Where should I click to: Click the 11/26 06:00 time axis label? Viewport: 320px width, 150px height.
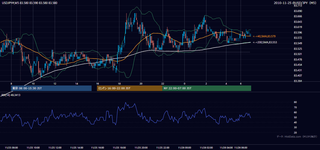[241, 147]
